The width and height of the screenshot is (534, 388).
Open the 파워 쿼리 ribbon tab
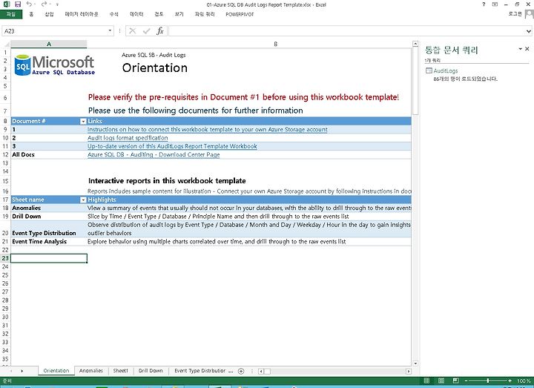[205, 14]
